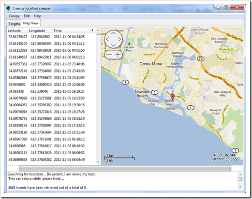Open the Edit menu
Viewport: 252px width, 199px height.
27,16
